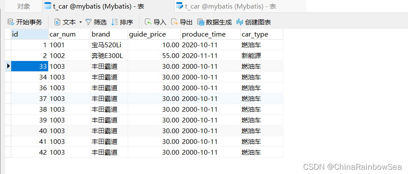Click the car_type column header

[x=262, y=34]
